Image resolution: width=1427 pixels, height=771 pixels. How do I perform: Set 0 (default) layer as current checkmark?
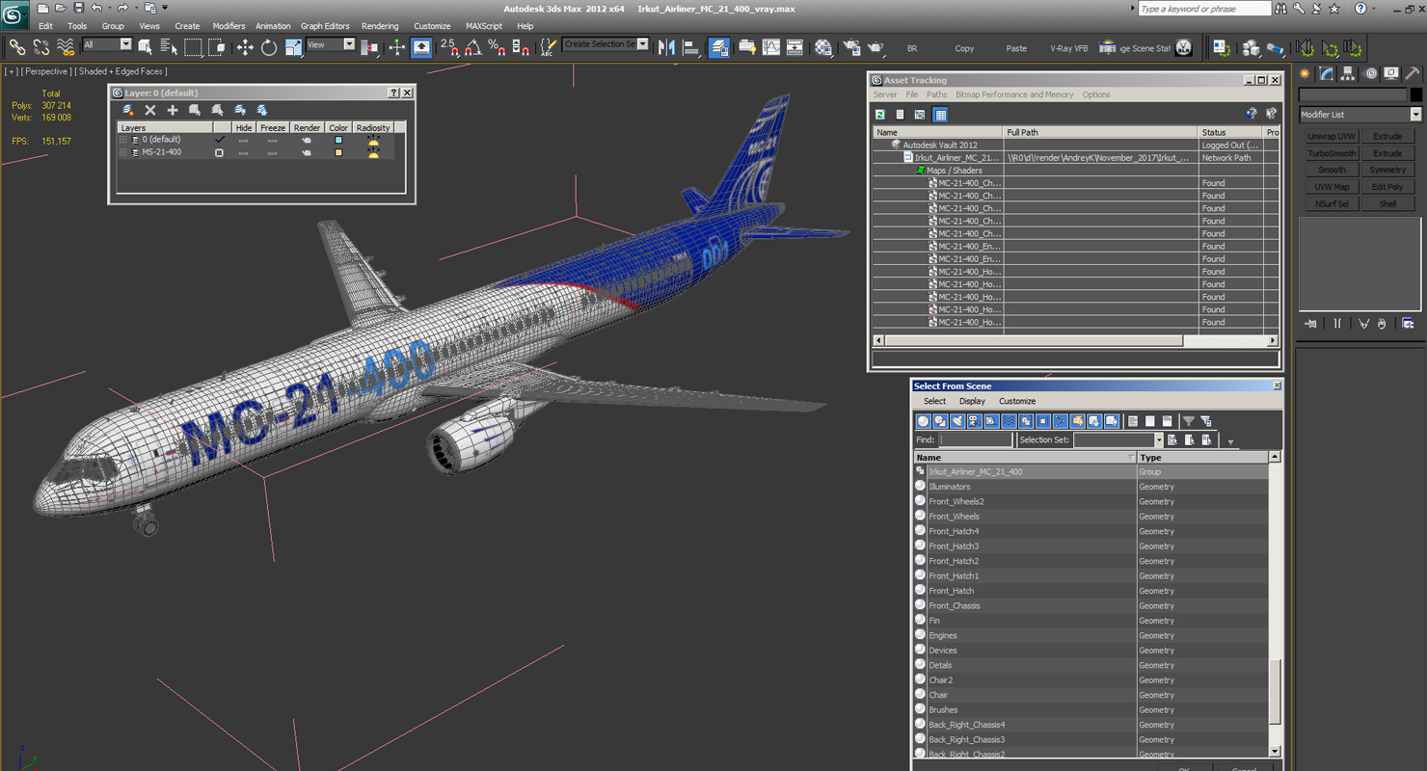(219, 140)
